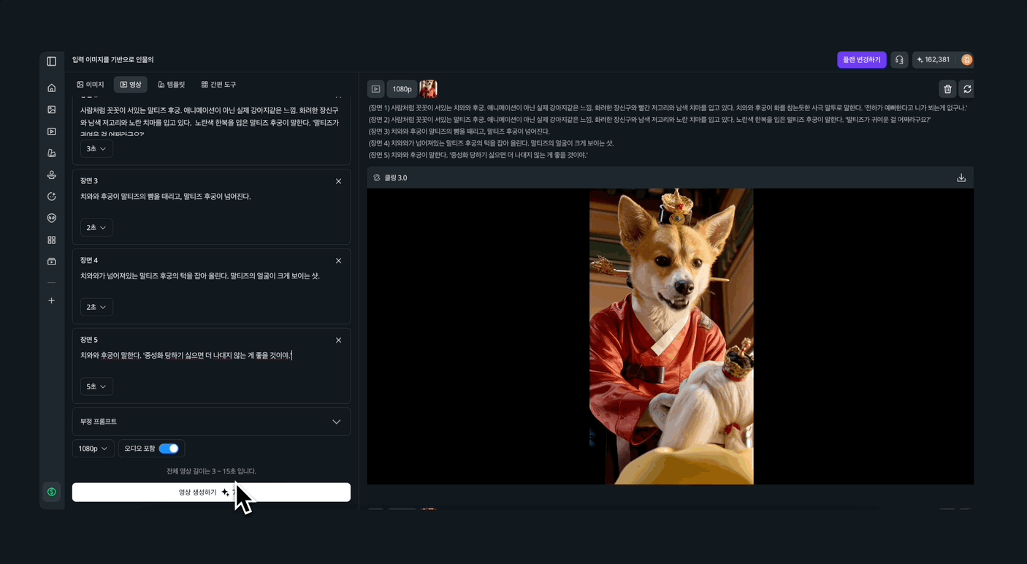The image size is (1027, 564).
Task: Open scene 2 duration dropdown showing 3초
Action: click(x=96, y=148)
